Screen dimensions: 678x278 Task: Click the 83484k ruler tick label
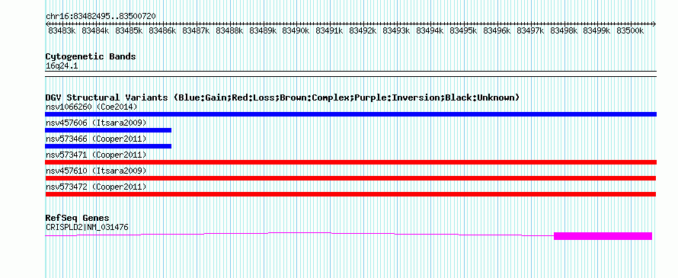95,31
